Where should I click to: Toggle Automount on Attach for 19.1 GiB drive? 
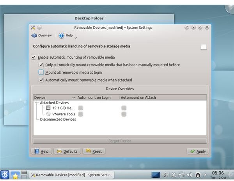click(124, 108)
